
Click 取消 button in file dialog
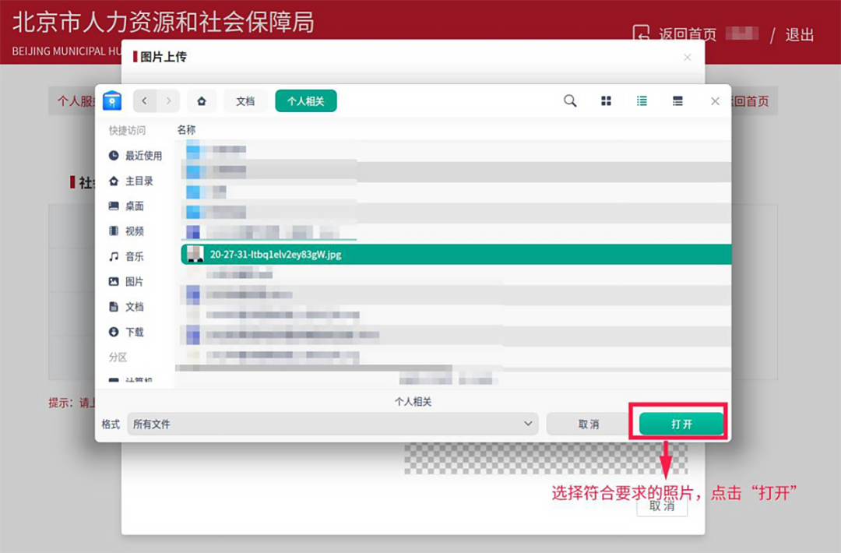click(588, 424)
